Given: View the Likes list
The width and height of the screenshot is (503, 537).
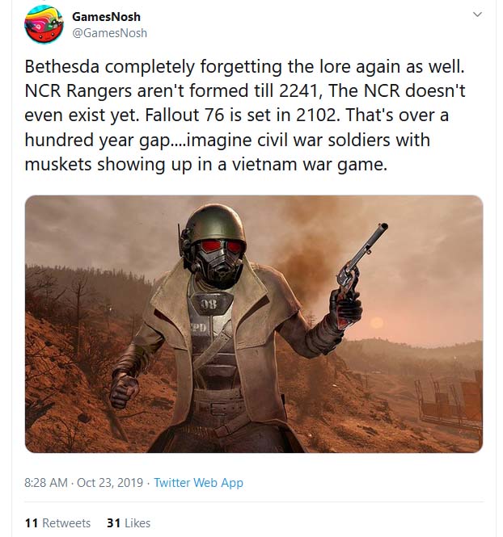Looking at the screenshot, I should point(137,522).
